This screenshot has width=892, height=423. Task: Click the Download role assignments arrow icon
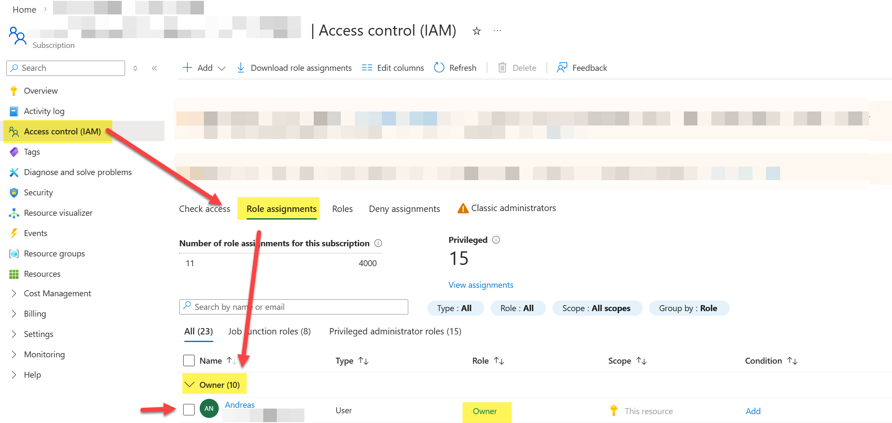[241, 68]
